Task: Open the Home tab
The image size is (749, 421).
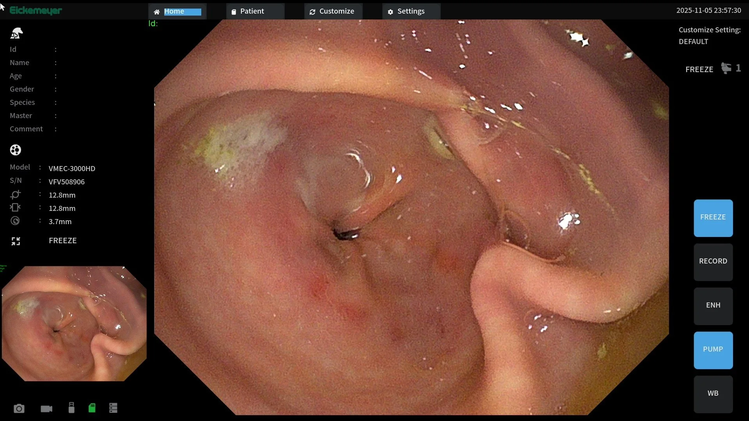Action: tap(177, 11)
